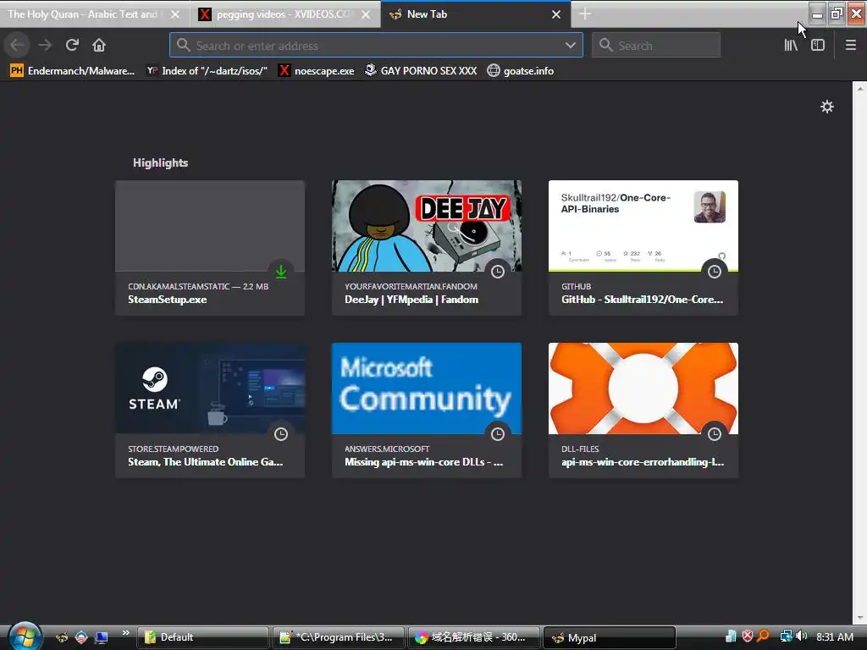The width and height of the screenshot is (867, 650).
Task: Open the Library icon in toolbar
Action: coord(791,45)
